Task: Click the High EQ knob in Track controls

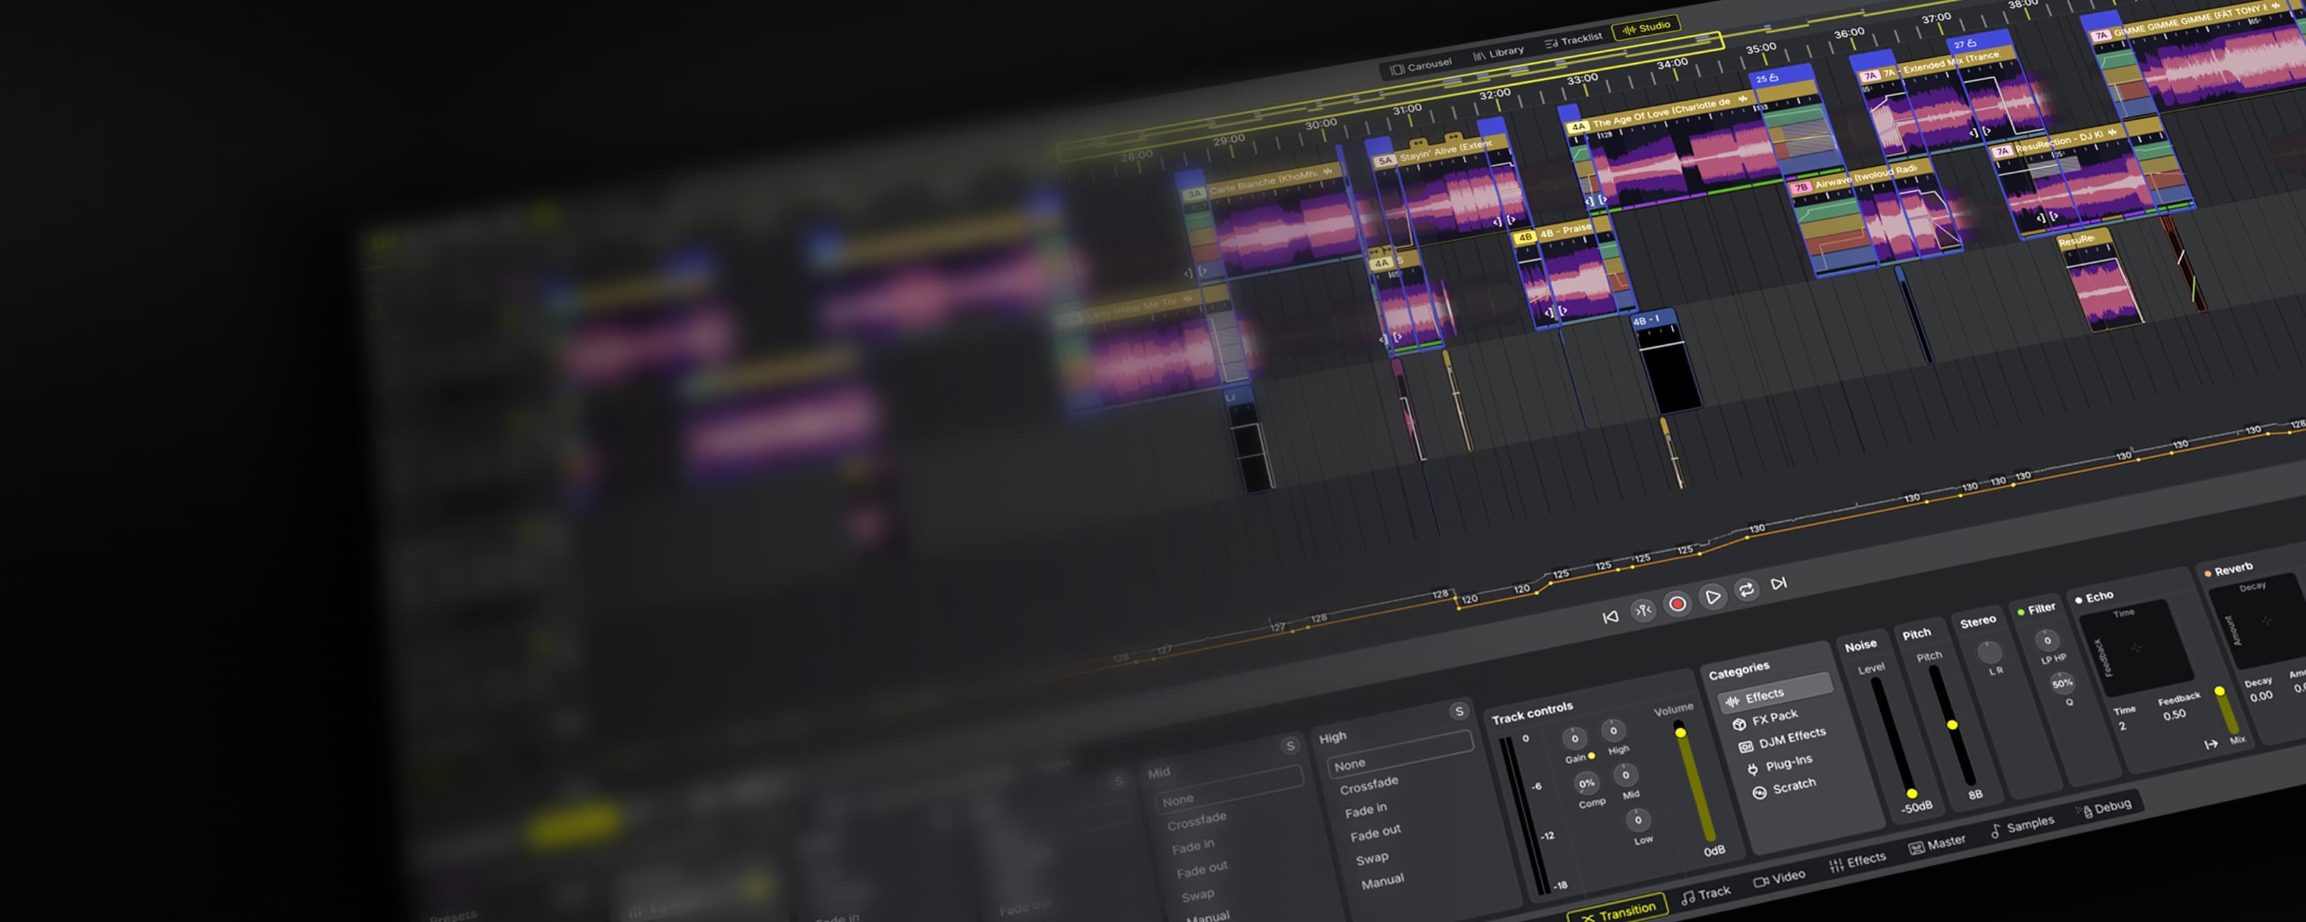Action: (1613, 731)
